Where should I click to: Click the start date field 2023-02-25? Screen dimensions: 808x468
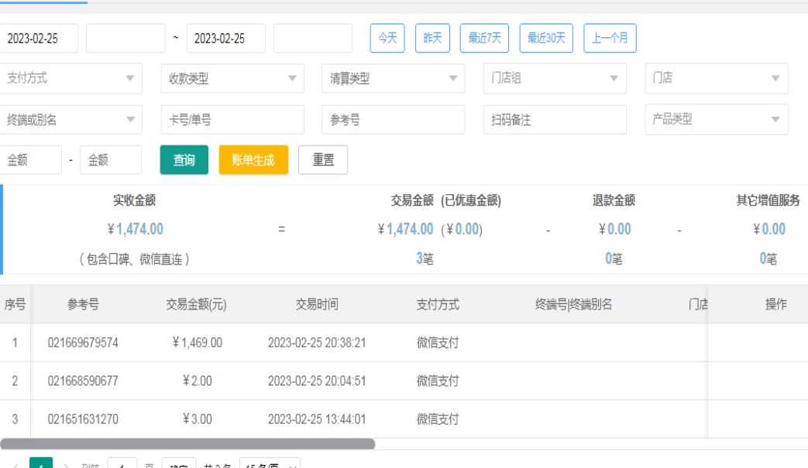point(39,38)
